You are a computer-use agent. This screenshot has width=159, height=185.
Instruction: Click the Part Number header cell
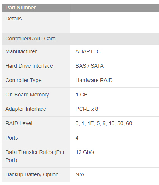pos(36,8)
